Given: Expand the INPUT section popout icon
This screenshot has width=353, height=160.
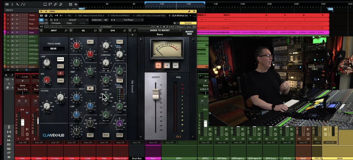Looking at the screenshot, I should [x=66, y=31].
